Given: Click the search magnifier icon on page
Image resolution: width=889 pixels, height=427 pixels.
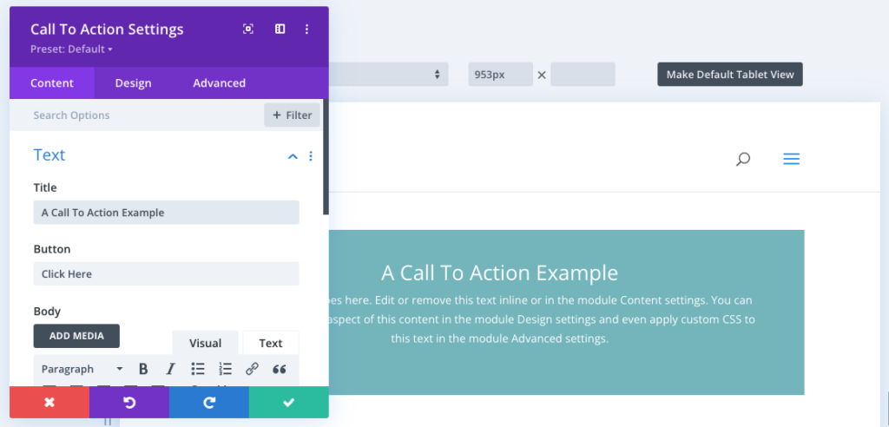Looking at the screenshot, I should coord(742,159).
